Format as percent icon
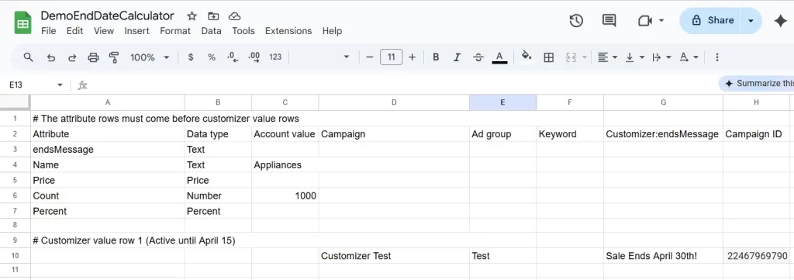 click(x=212, y=57)
